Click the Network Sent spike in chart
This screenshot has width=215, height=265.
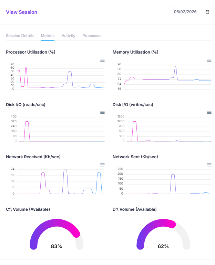[173, 175]
